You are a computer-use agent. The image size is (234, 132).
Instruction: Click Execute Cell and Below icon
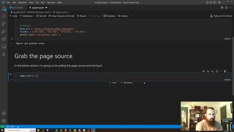tap(212, 71)
